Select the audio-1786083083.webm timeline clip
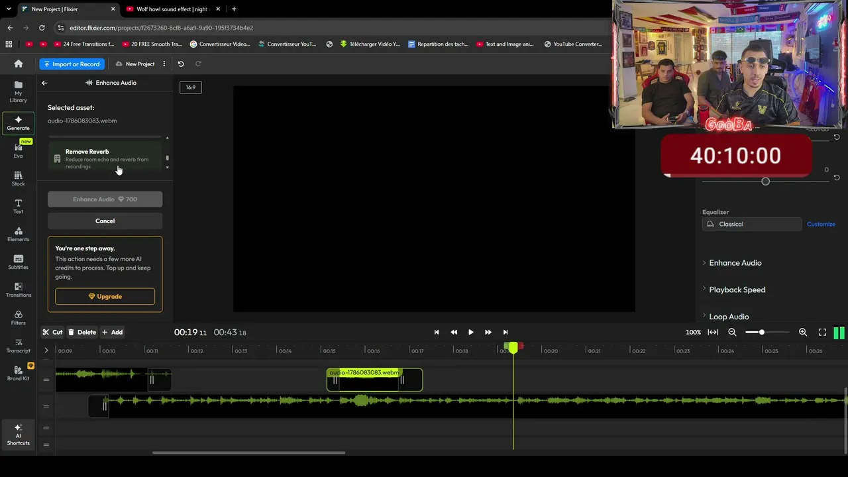The image size is (848, 477). point(374,380)
